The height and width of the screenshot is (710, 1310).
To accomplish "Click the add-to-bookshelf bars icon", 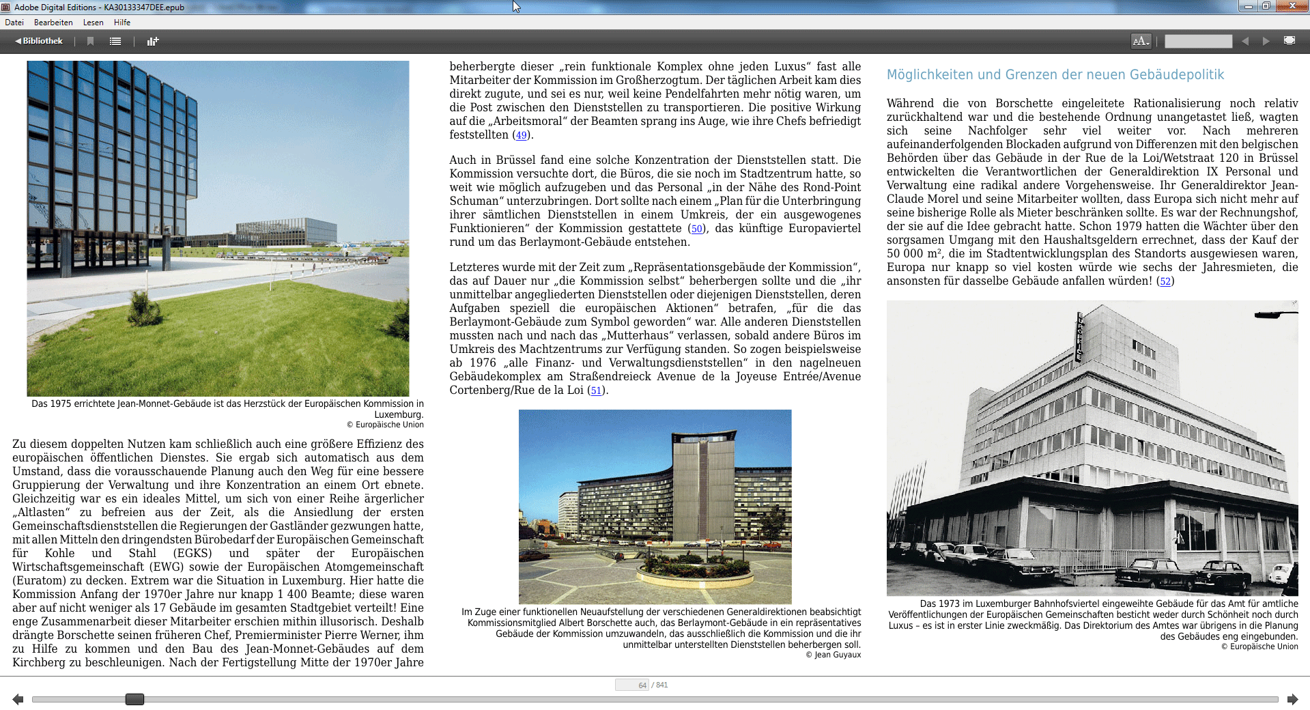I will coord(153,41).
